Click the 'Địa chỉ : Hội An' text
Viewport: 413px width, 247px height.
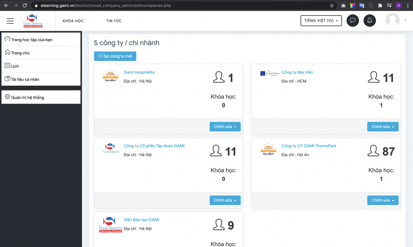pos(295,155)
